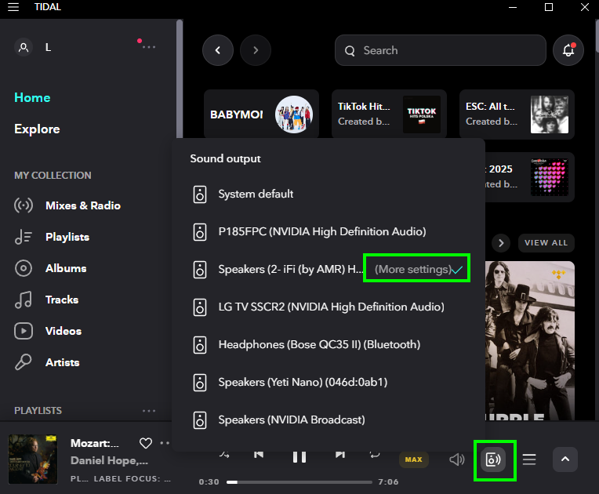Select Speakers iFi (by AMR) output
This screenshot has height=494, width=599.
point(278,270)
